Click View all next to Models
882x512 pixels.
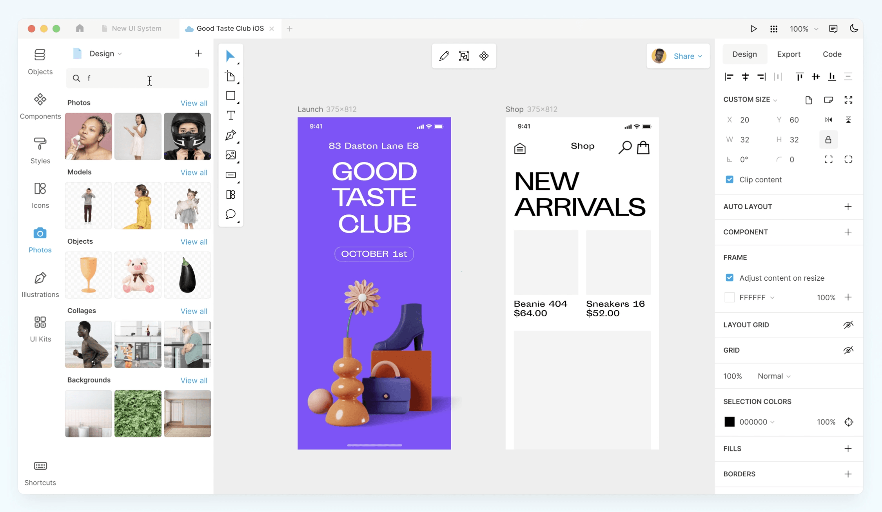pyautogui.click(x=194, y=172)
